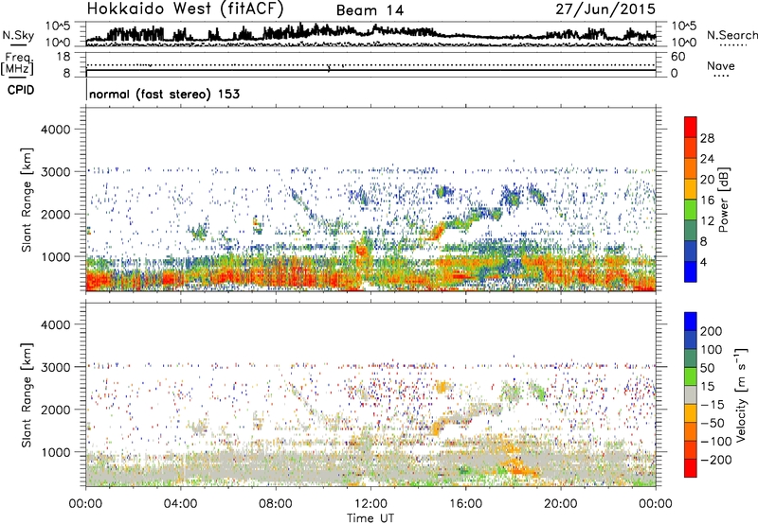The height and width of the screenshot is (524, 758).
Task: Click the '50' label on the Velocity colorbar
Action: tap(707, 368)
